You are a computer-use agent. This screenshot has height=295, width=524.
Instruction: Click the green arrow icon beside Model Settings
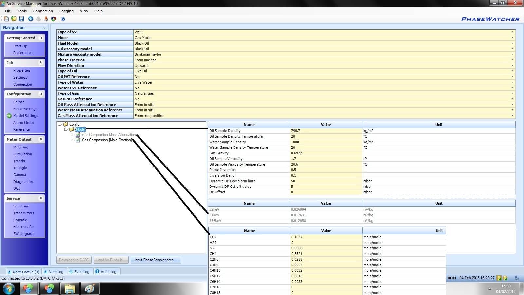point(9,116)
